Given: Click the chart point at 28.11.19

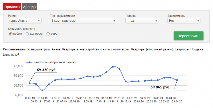Looking at the screenshot, I should point(119,69).
